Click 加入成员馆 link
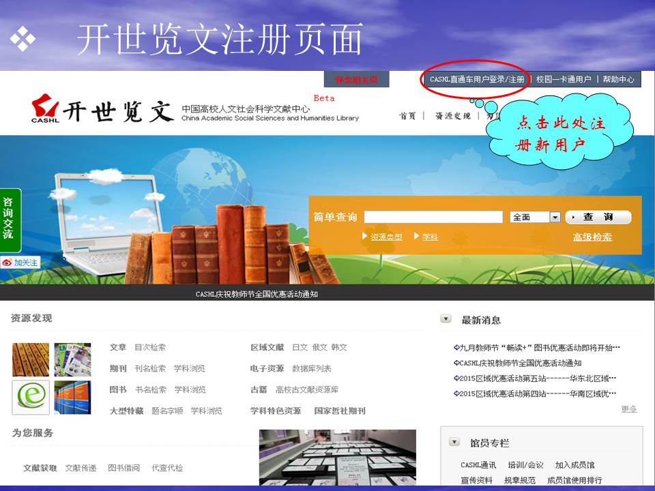 click(x=574, y=464)
